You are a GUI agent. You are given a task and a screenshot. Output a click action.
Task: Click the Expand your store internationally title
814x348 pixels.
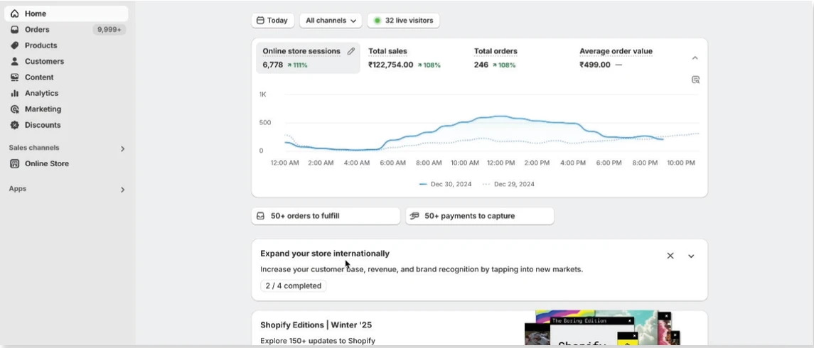coord(325,254)
